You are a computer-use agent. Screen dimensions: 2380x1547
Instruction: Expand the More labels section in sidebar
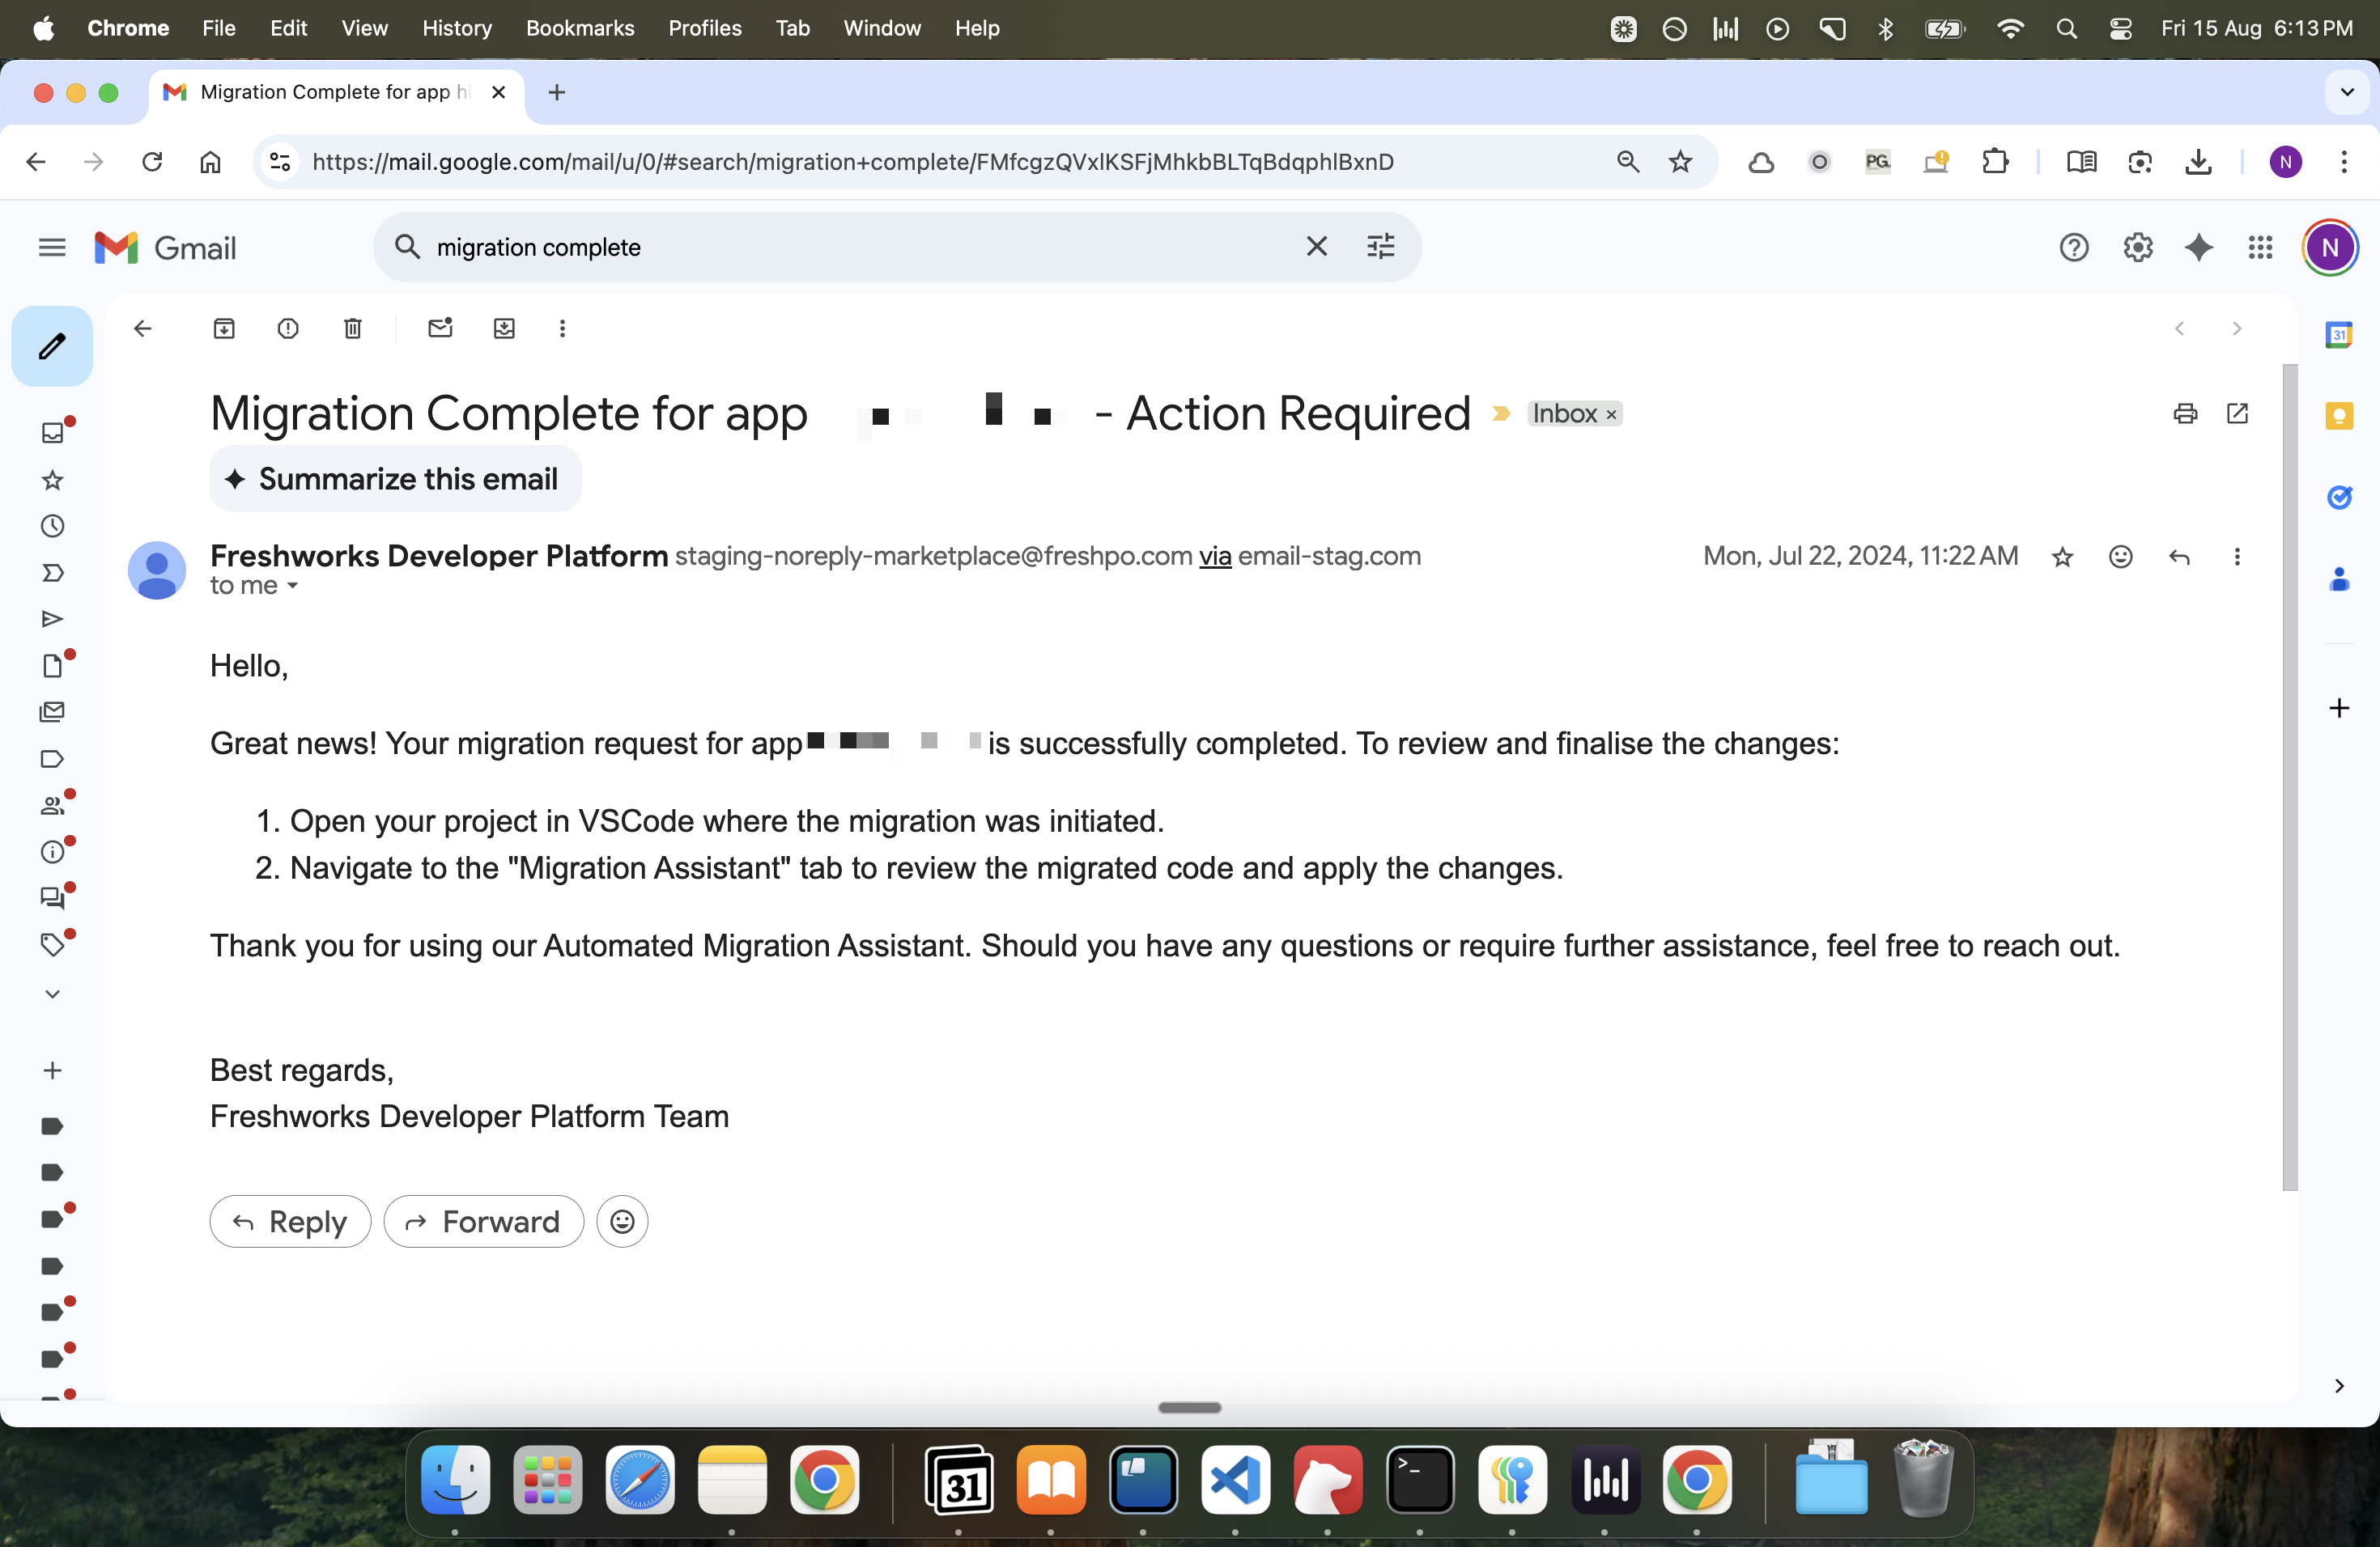[x=51, y=994]
